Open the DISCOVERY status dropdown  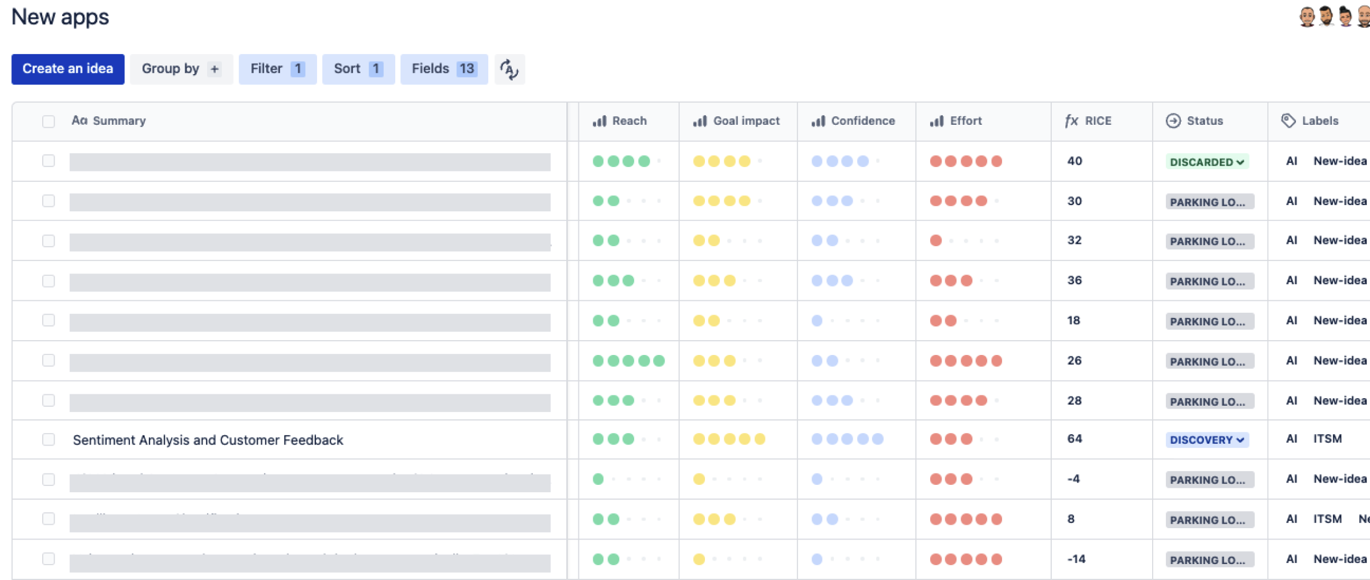tap(1206, 440)
